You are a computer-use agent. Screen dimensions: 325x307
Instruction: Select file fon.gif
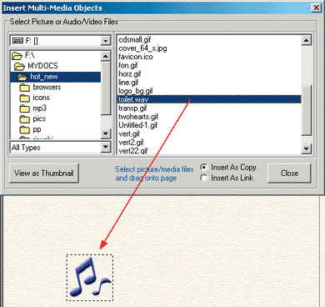128,65
